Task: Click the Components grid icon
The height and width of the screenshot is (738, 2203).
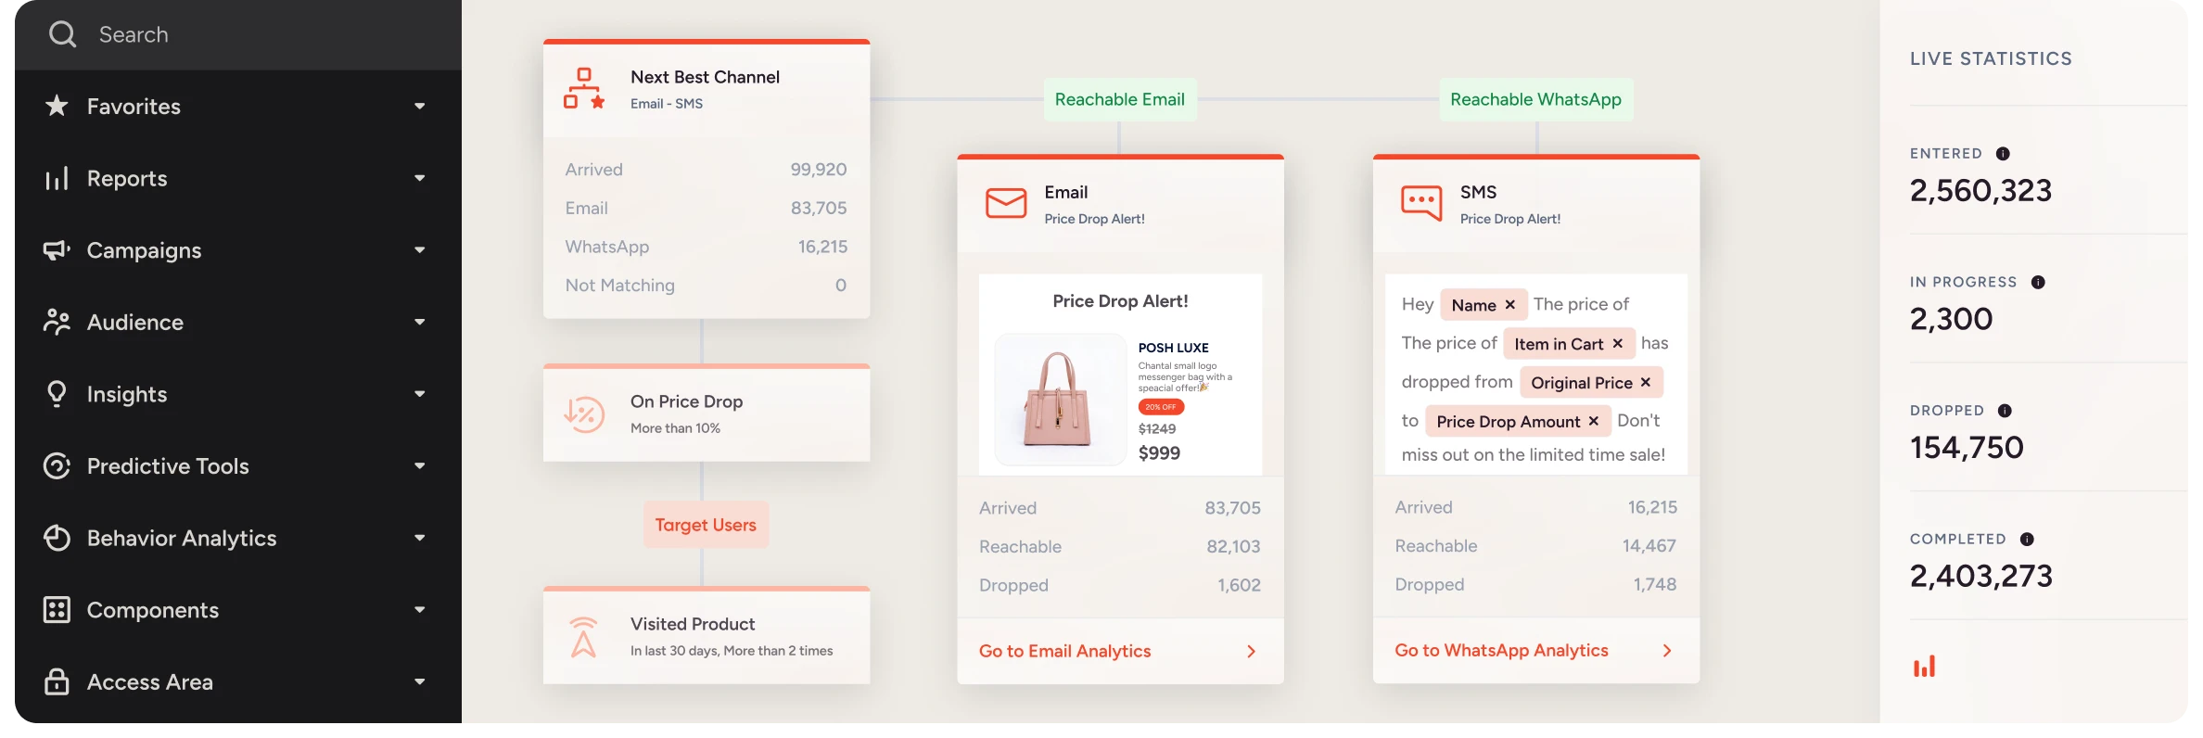Action: 57,609
